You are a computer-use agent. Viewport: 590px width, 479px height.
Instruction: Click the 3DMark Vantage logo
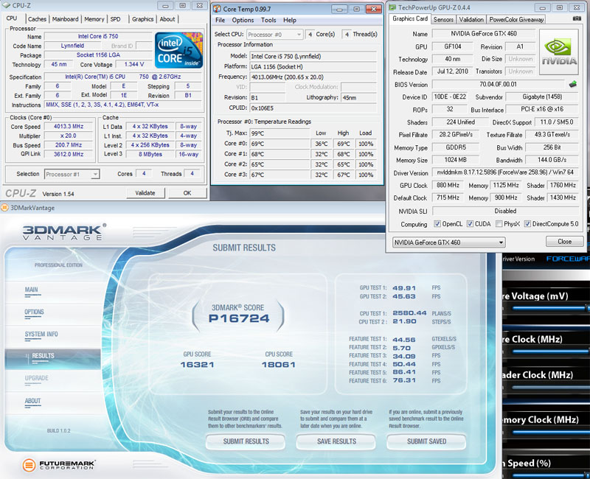(64, 231)
